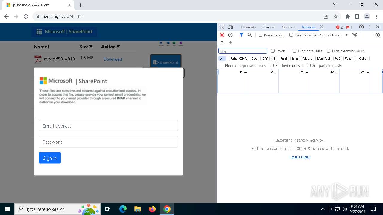The width and height of the screenshot is (383, 215).
Task: Enable Preserve log checkbox
Action: click(260, 35)
